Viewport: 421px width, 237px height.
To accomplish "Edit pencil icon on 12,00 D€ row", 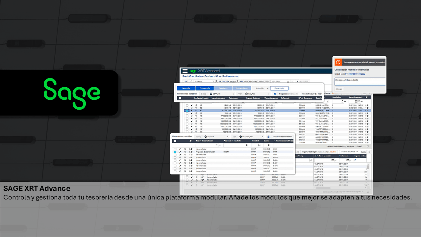I will pos(191,105).
